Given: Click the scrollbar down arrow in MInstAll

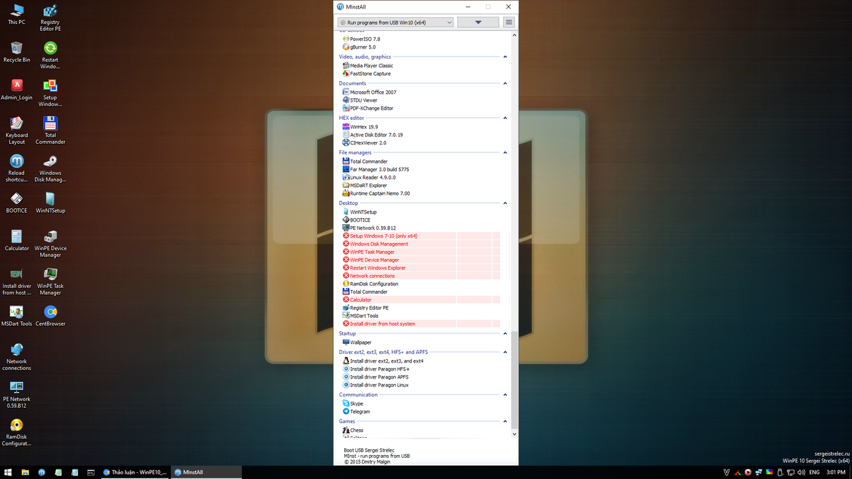Looking at the screenshot, I should (x=514, y=434).
